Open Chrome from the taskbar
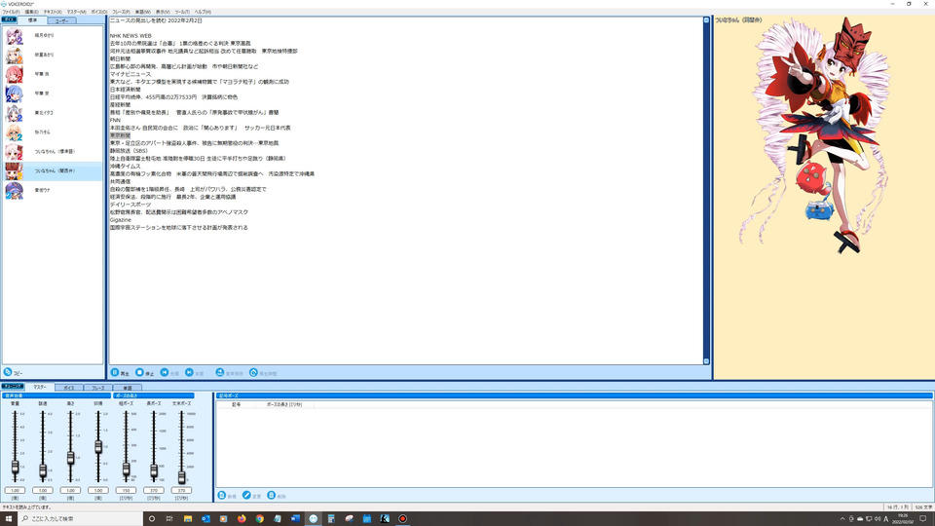This screenshot has height=526, width=935. click(259, 519)
